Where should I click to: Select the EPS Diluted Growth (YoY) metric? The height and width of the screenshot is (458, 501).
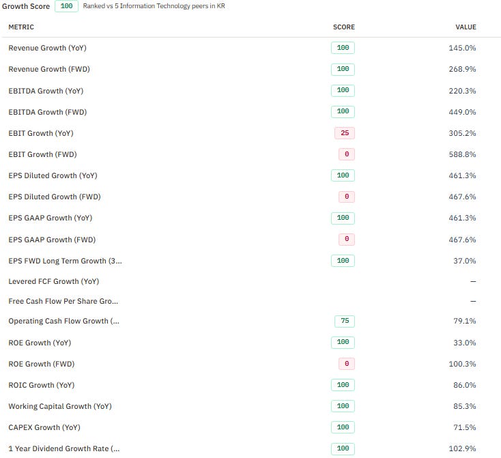[53, 175]
